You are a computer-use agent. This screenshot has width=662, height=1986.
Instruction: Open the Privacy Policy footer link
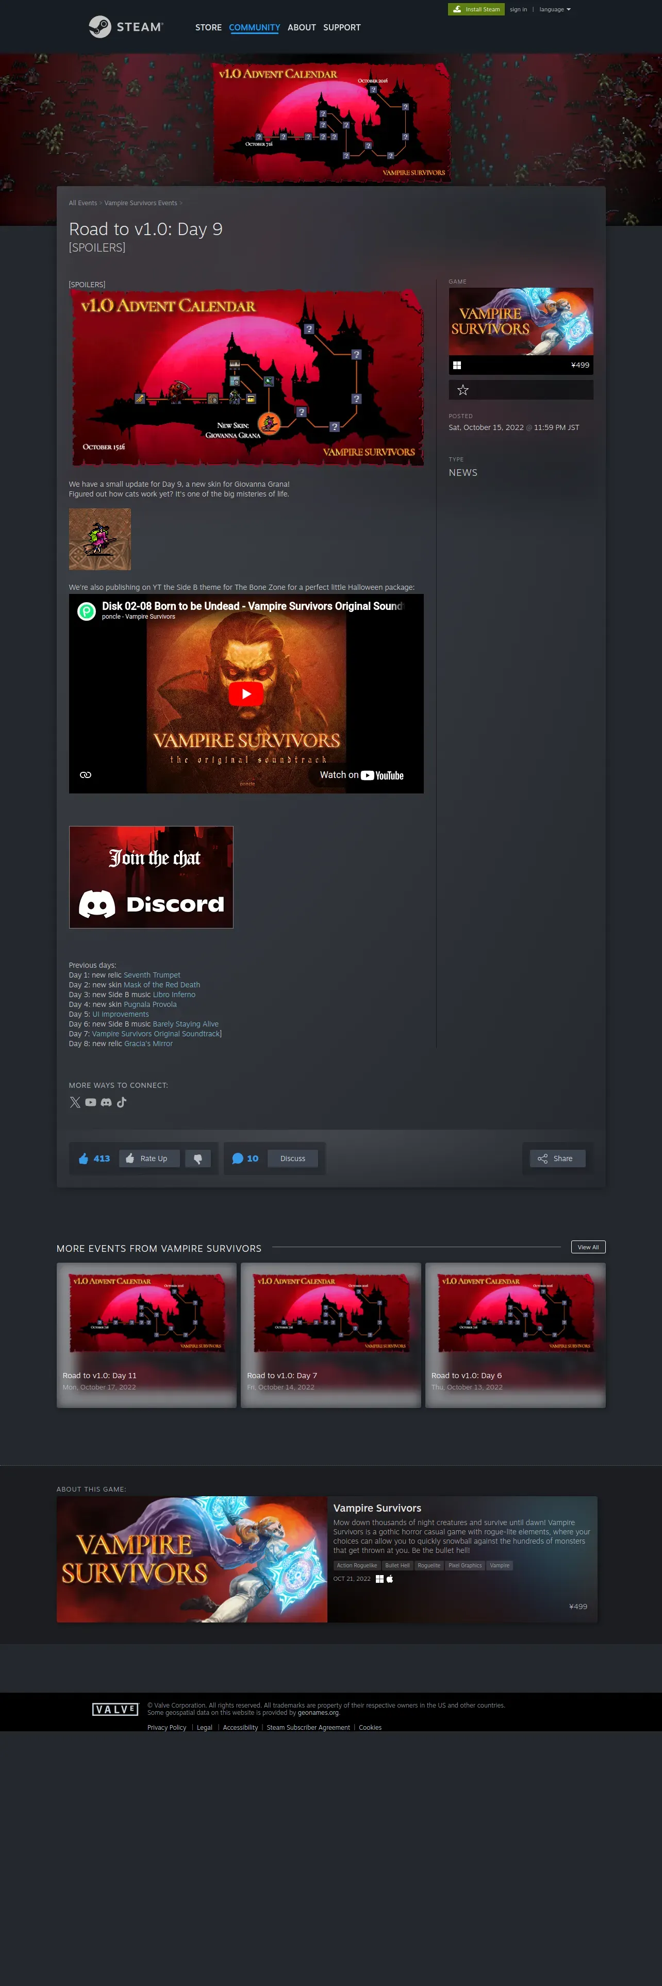(x=167, y=1728)
